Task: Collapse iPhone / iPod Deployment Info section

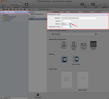Action: click(x=48, y=31)
